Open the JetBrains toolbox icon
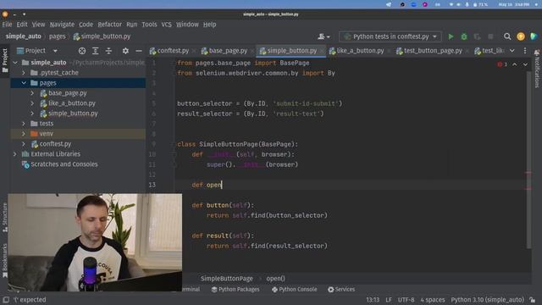Image resolution: width=542 pixels, height=305 pixels. [x=534, y=36]
